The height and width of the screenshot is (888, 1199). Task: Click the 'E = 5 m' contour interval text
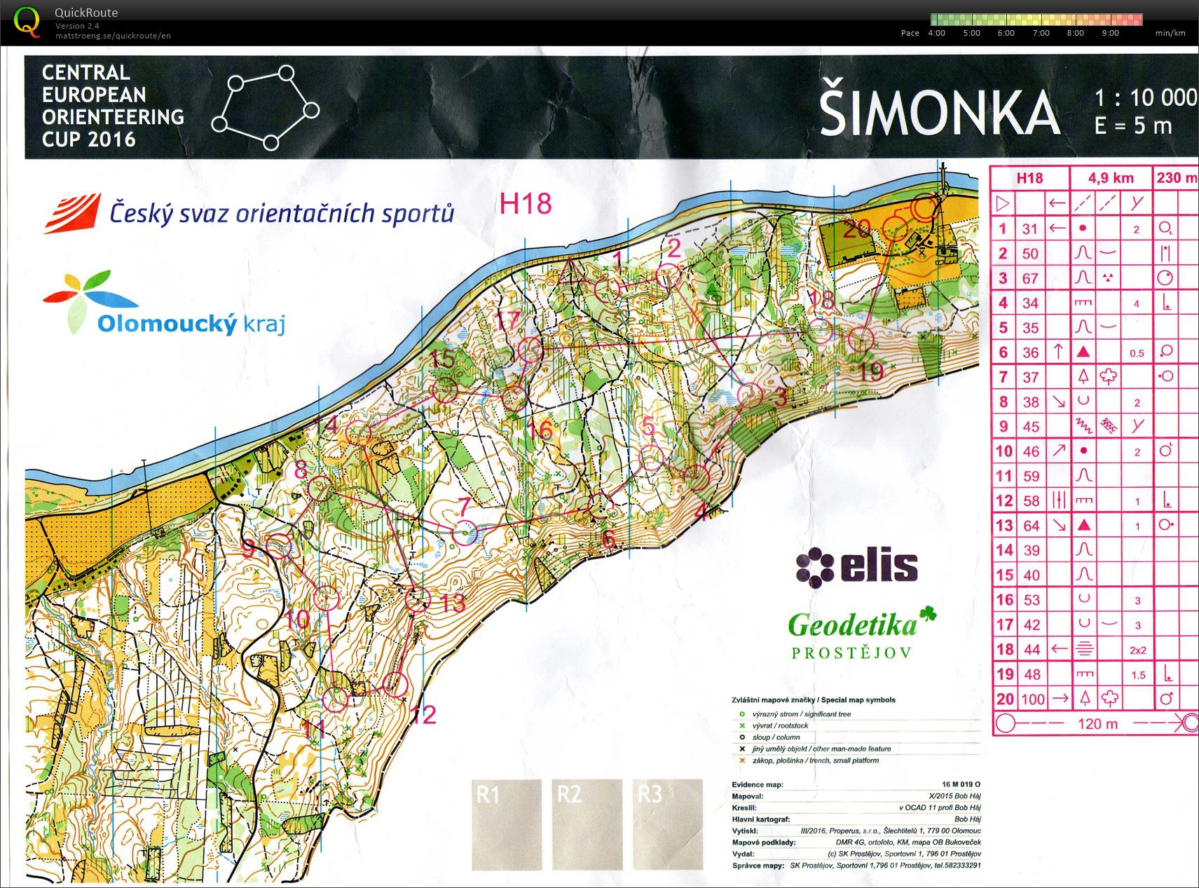click(1133, 126)
